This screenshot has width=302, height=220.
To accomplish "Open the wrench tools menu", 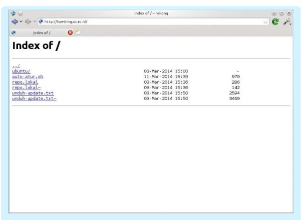I will click(287, 22).
